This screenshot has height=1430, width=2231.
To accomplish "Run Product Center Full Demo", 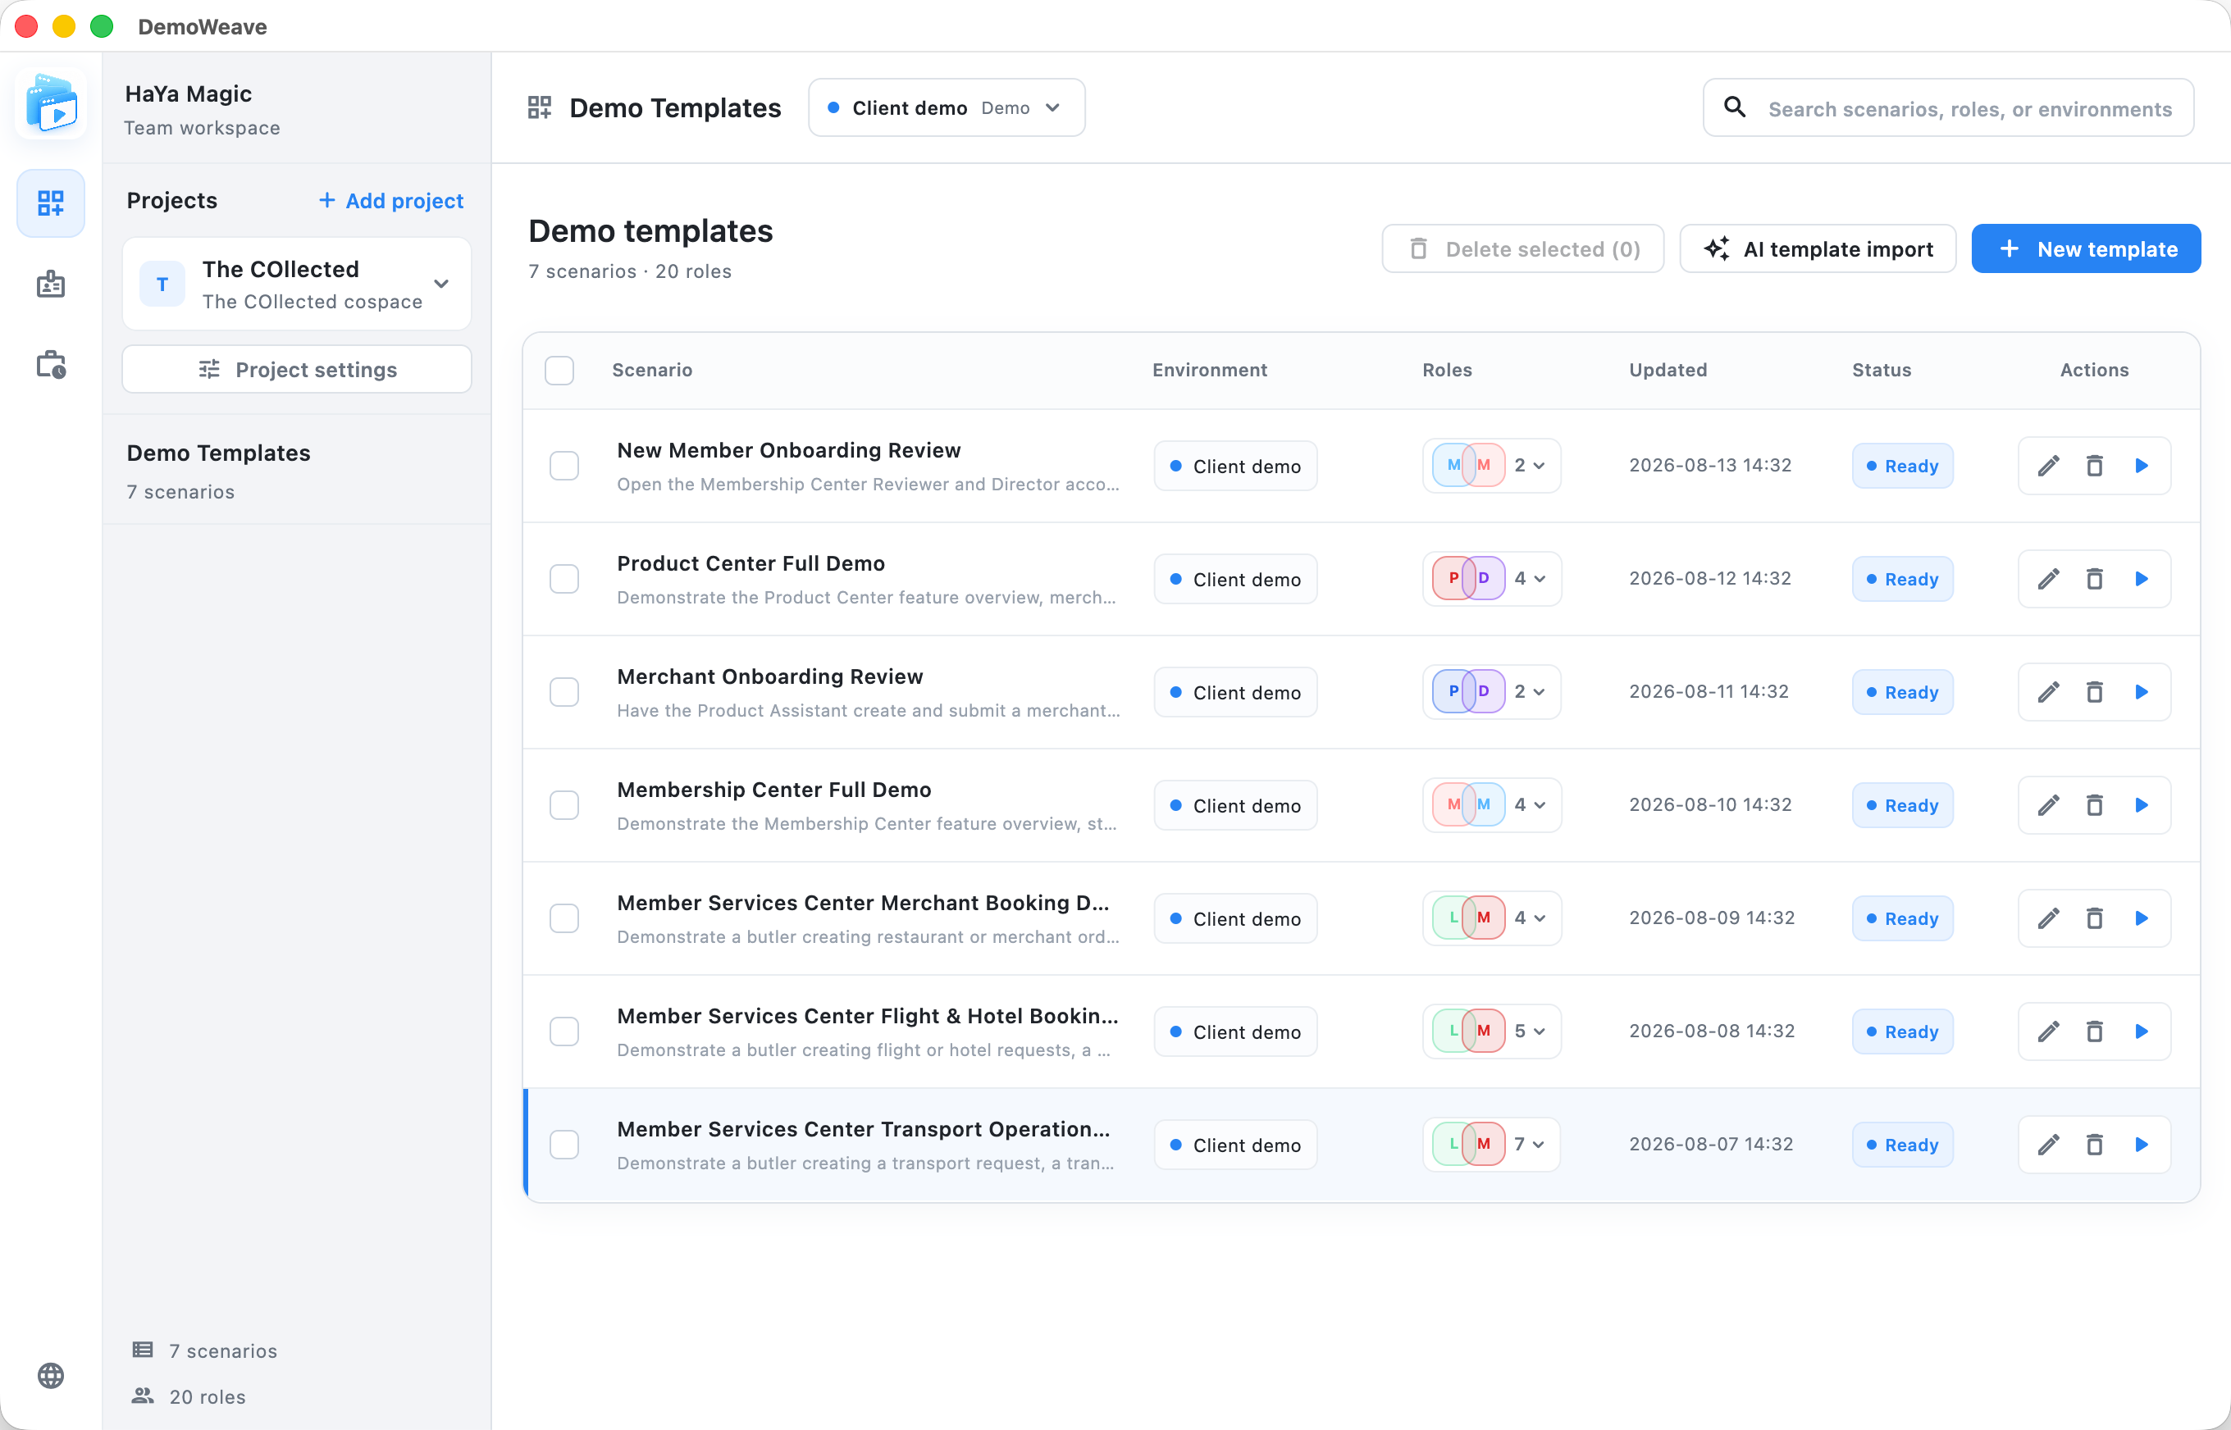I will pyautogui.click(x=2142, y=580).
